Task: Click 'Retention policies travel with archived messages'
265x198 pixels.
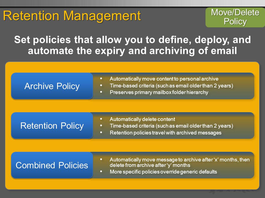Action: pos(165,133)
